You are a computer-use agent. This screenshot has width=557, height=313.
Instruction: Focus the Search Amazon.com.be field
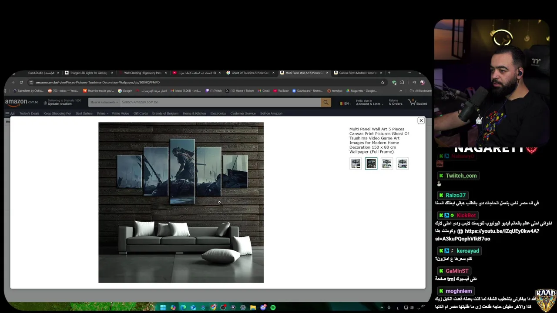(x=220, y=102)
